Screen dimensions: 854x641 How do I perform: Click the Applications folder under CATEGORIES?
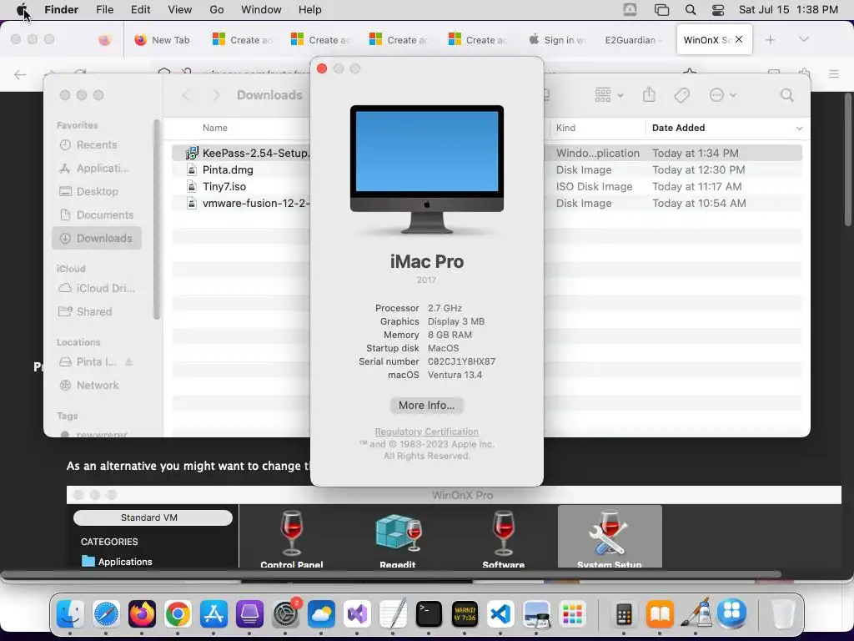[117, 562]
